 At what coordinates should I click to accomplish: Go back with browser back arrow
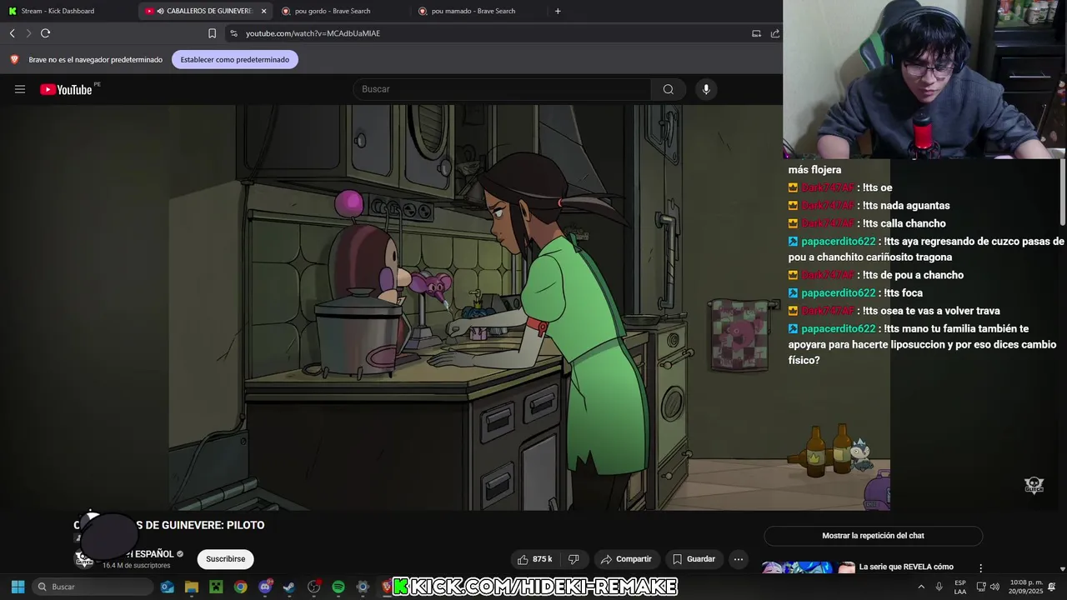tap(13, 33)
